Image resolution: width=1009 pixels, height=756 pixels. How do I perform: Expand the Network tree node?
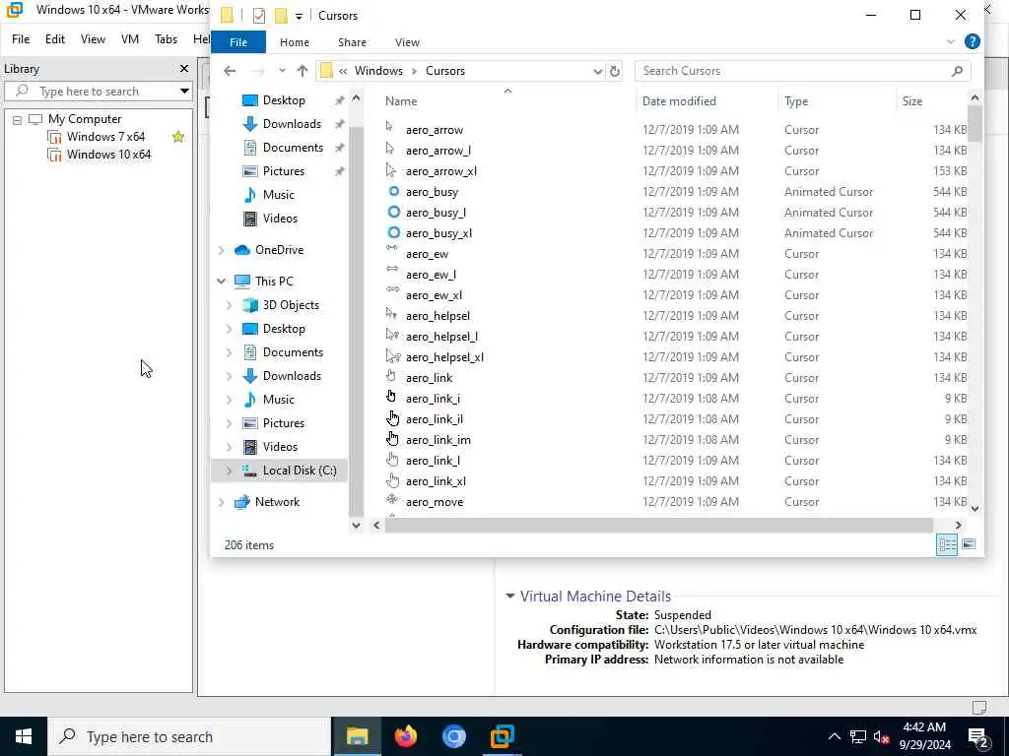pos(222,502)
